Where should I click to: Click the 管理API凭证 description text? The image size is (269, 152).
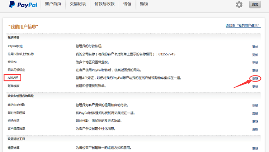coord(129,78)
